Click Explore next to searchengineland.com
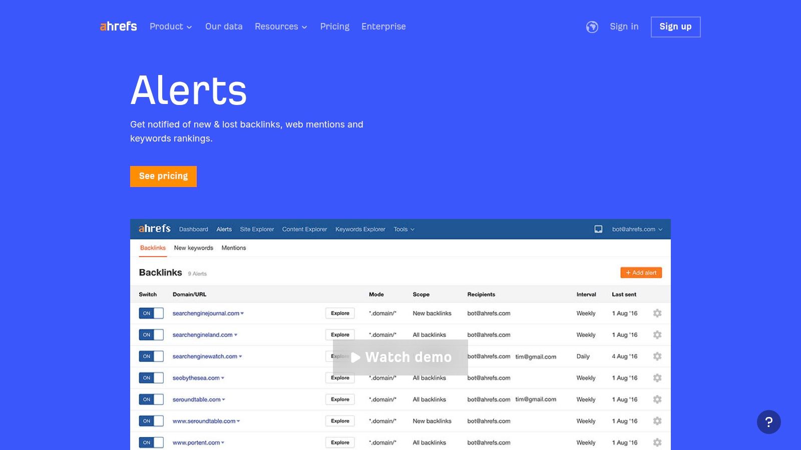The image size is (801, 450). tap(339, 334)
